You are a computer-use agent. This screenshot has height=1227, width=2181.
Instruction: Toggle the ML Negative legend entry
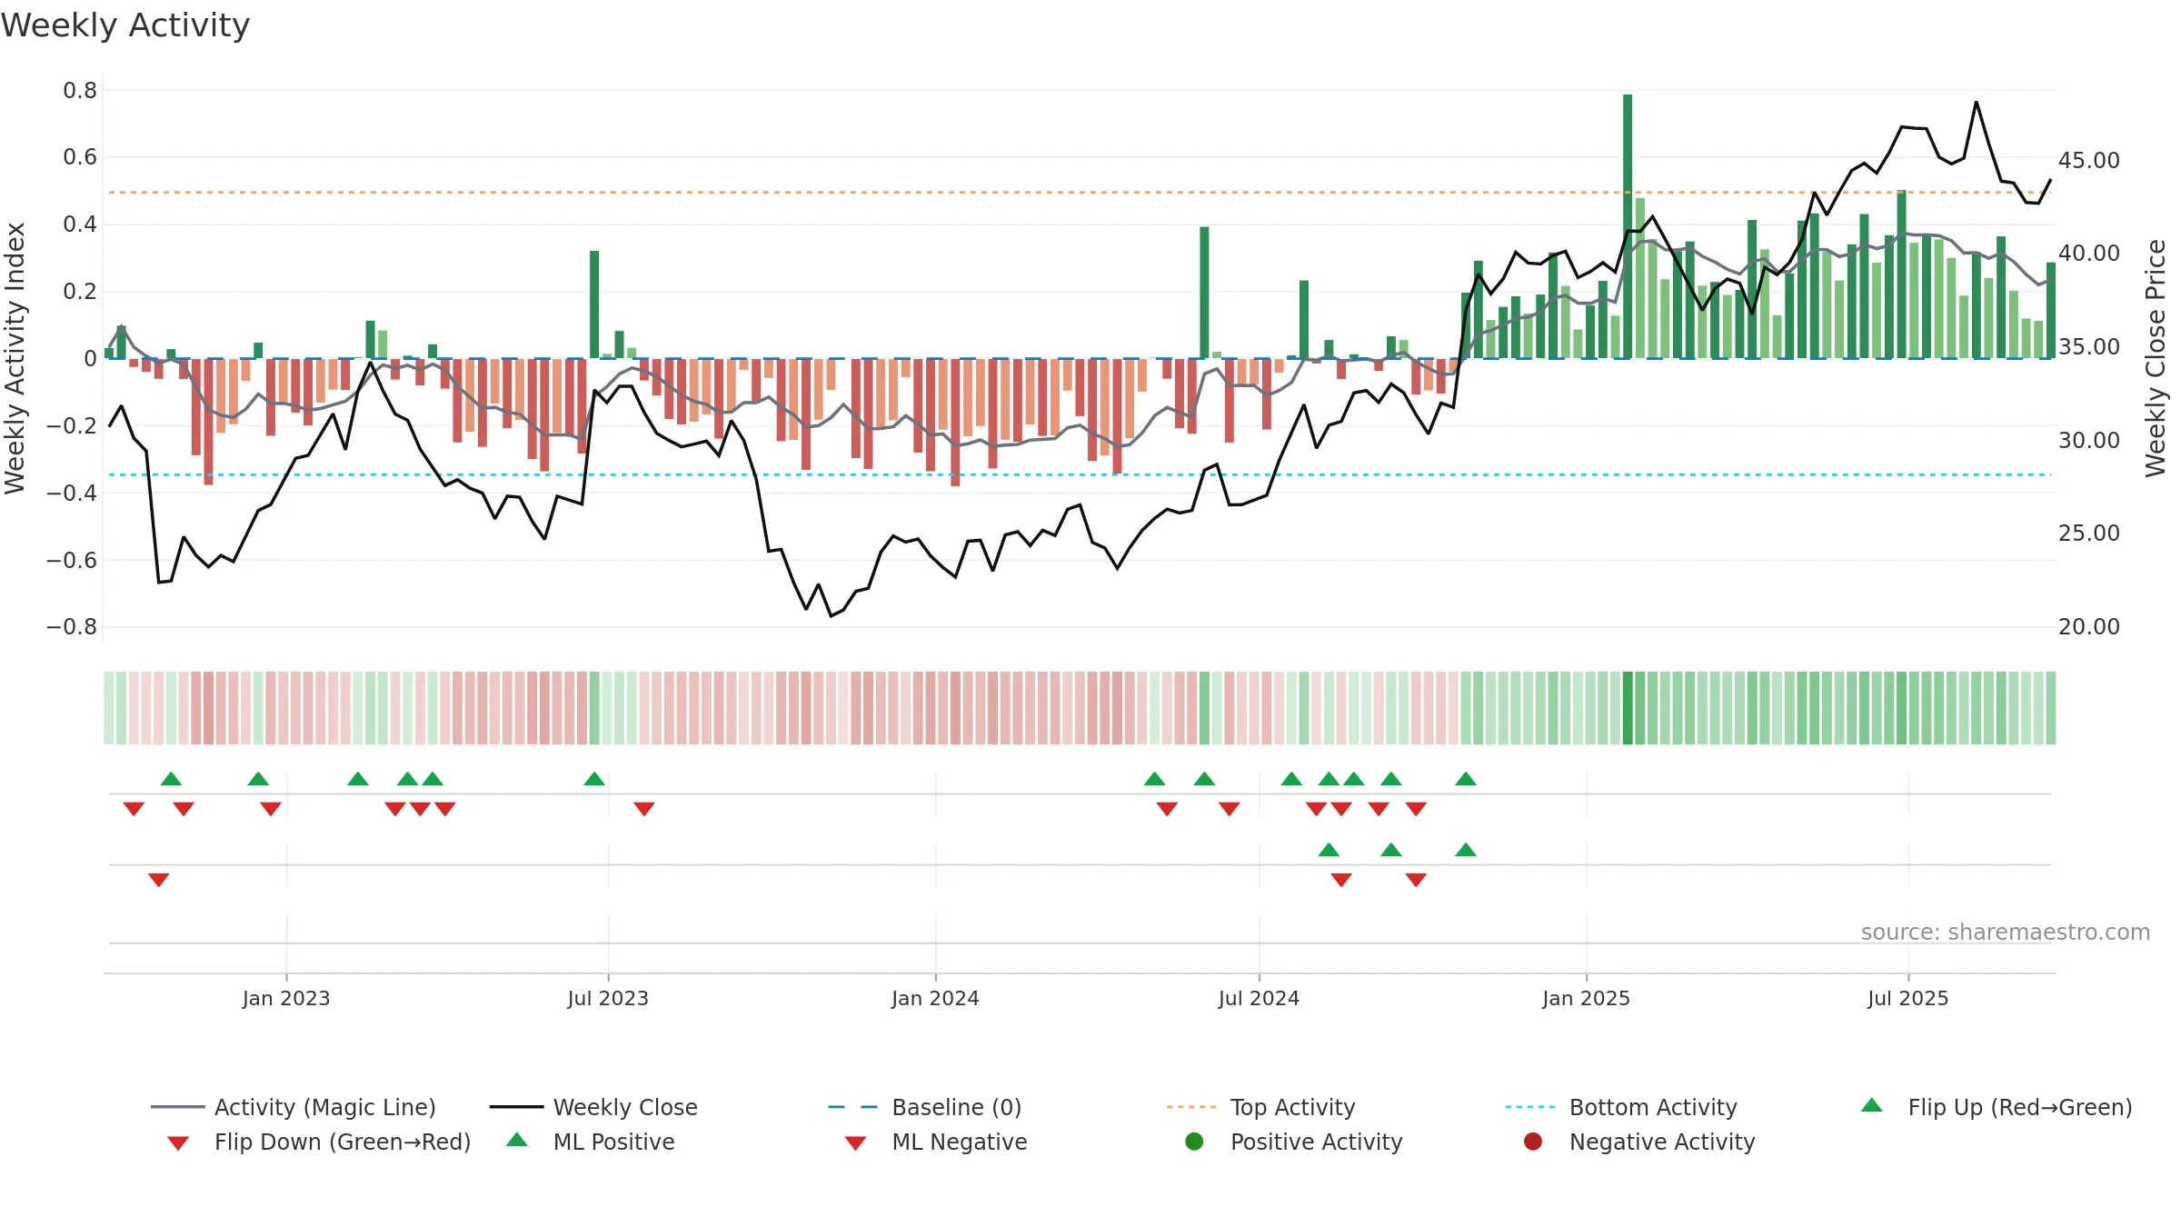tap(936, 1142)
